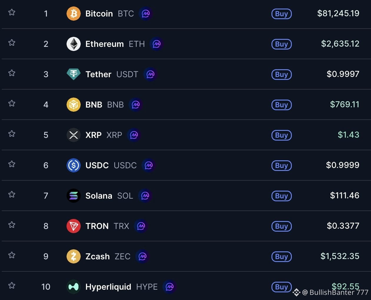Toggle the watchlist star for Bitcoin
Image resolution: width=371 pixels, height=300 pixels.
pos(12,12)
